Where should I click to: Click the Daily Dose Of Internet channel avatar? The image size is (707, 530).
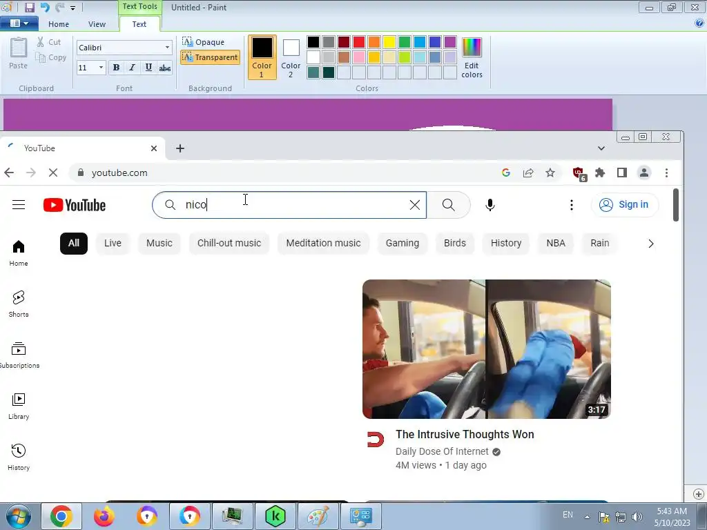coord(375,440)
